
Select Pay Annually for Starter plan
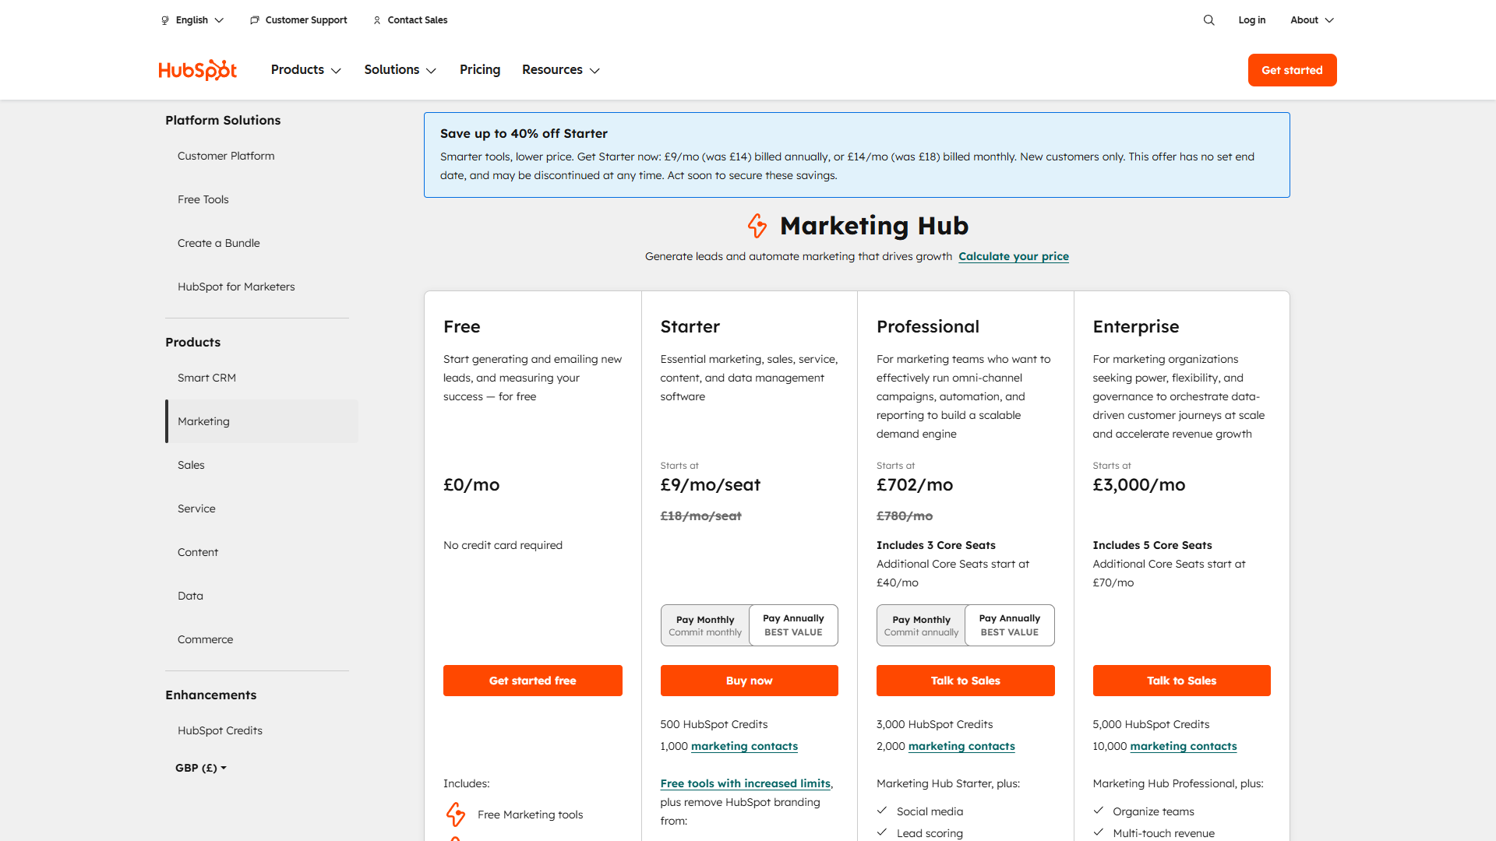tap(793, 625)
